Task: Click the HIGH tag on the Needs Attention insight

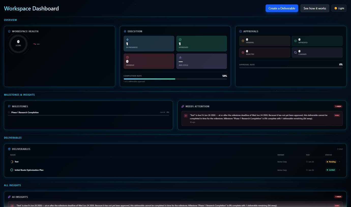Action: coord(337,115)
